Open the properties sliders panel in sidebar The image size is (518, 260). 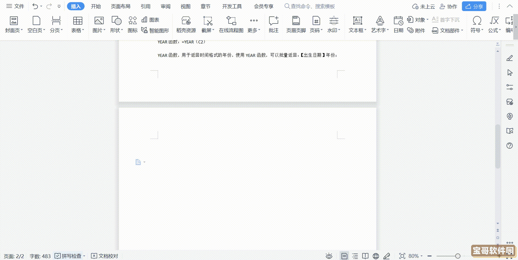click(510, 87)
